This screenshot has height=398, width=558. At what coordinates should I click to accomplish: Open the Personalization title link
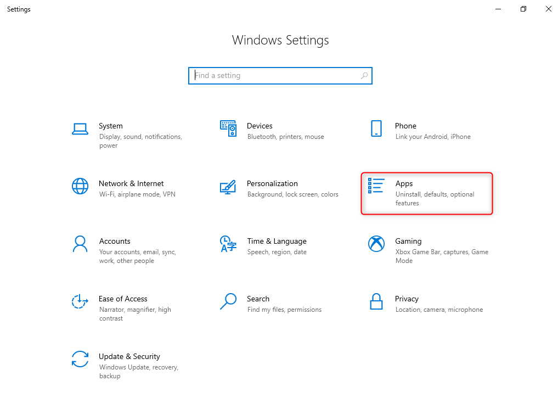tap(272, 184)
